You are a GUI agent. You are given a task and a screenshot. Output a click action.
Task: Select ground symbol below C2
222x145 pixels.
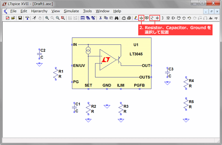tap(39, 65)
